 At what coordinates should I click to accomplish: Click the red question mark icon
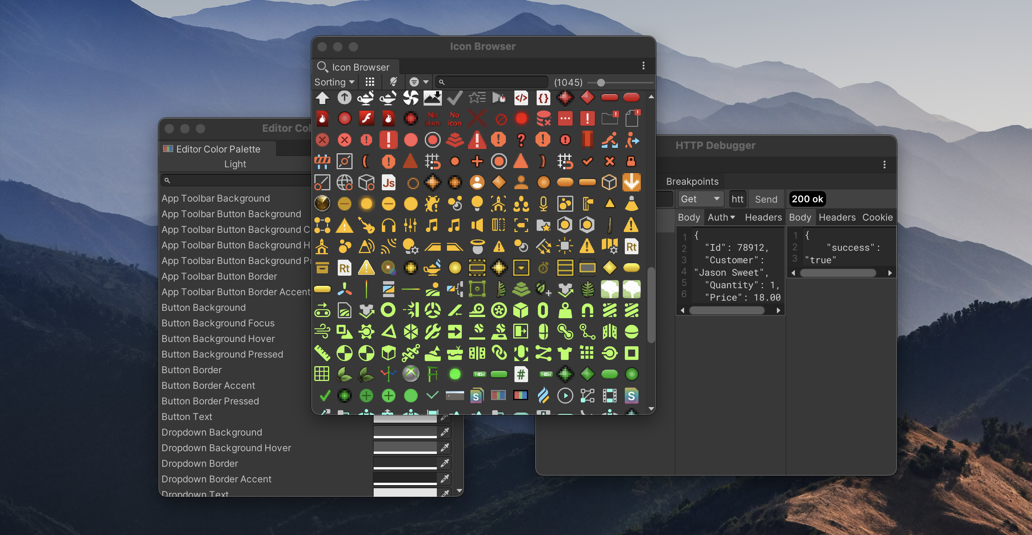521,140
